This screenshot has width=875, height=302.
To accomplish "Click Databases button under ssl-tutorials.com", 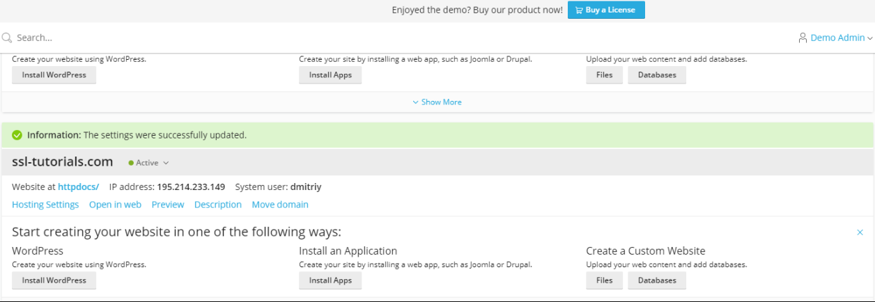I will click(657, 280).
